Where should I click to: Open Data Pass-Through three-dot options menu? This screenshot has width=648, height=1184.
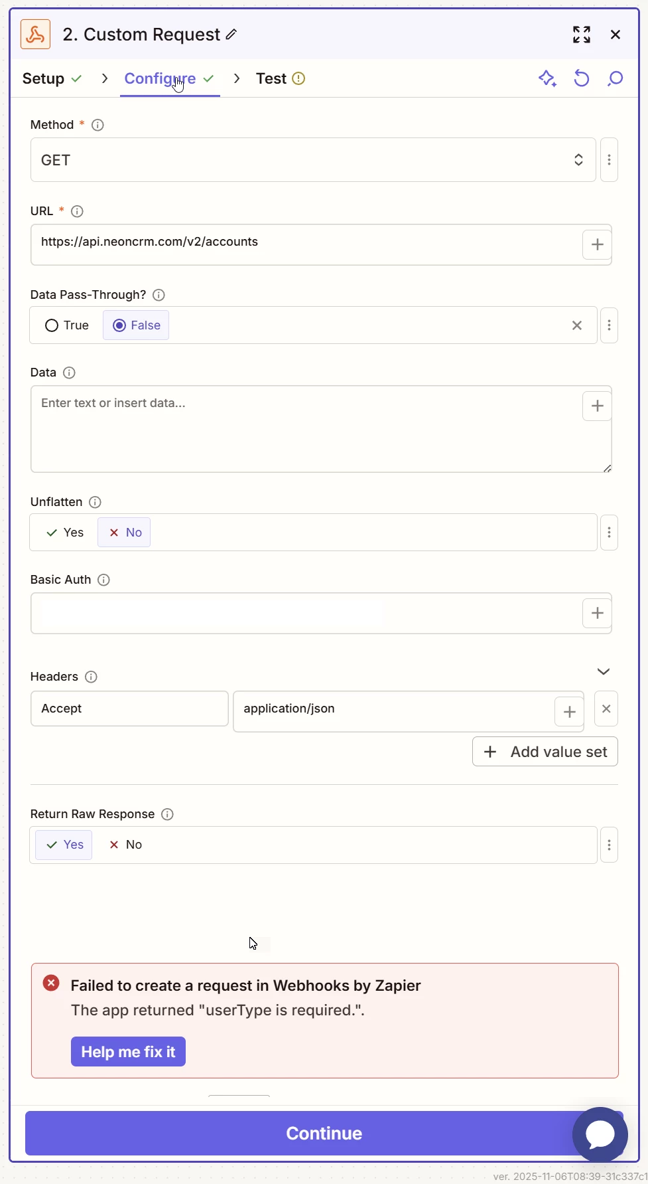coord(609,325)
